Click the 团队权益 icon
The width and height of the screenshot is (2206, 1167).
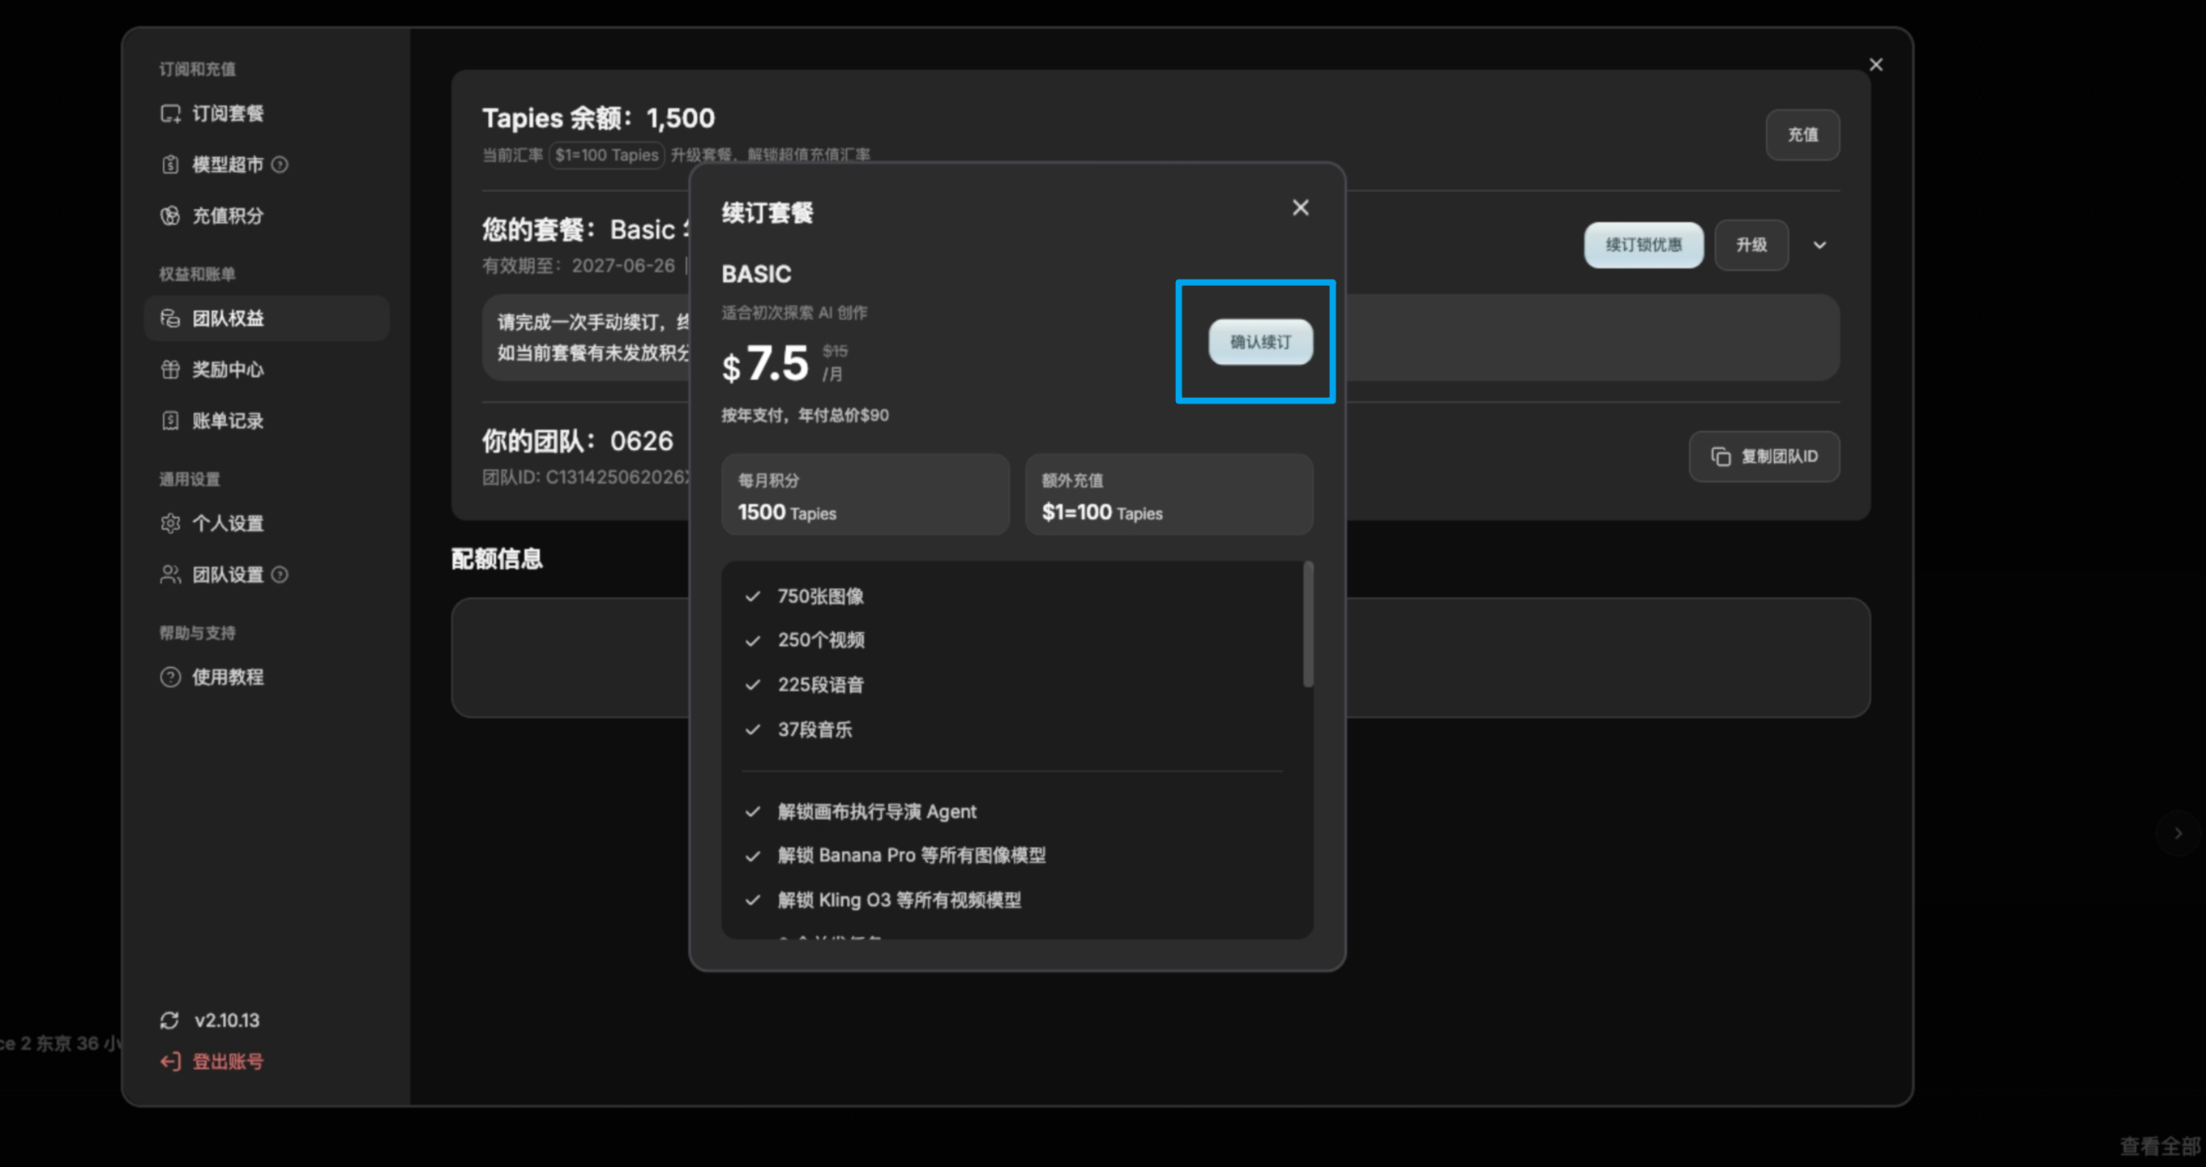coord(170,318)
